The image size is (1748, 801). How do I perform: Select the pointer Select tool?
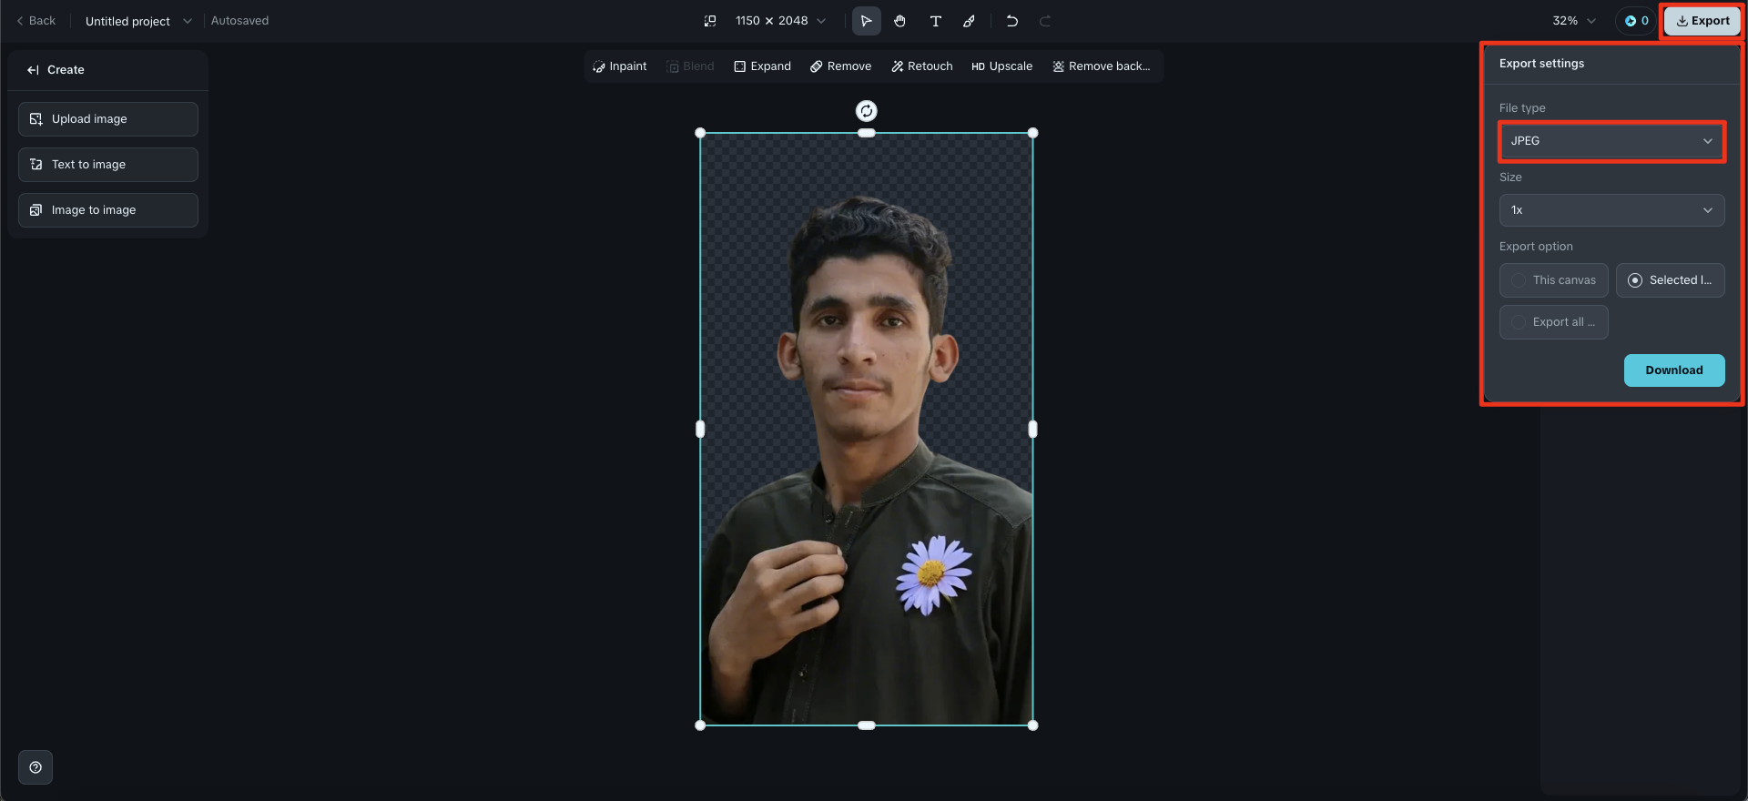click(x=866, y=21)
